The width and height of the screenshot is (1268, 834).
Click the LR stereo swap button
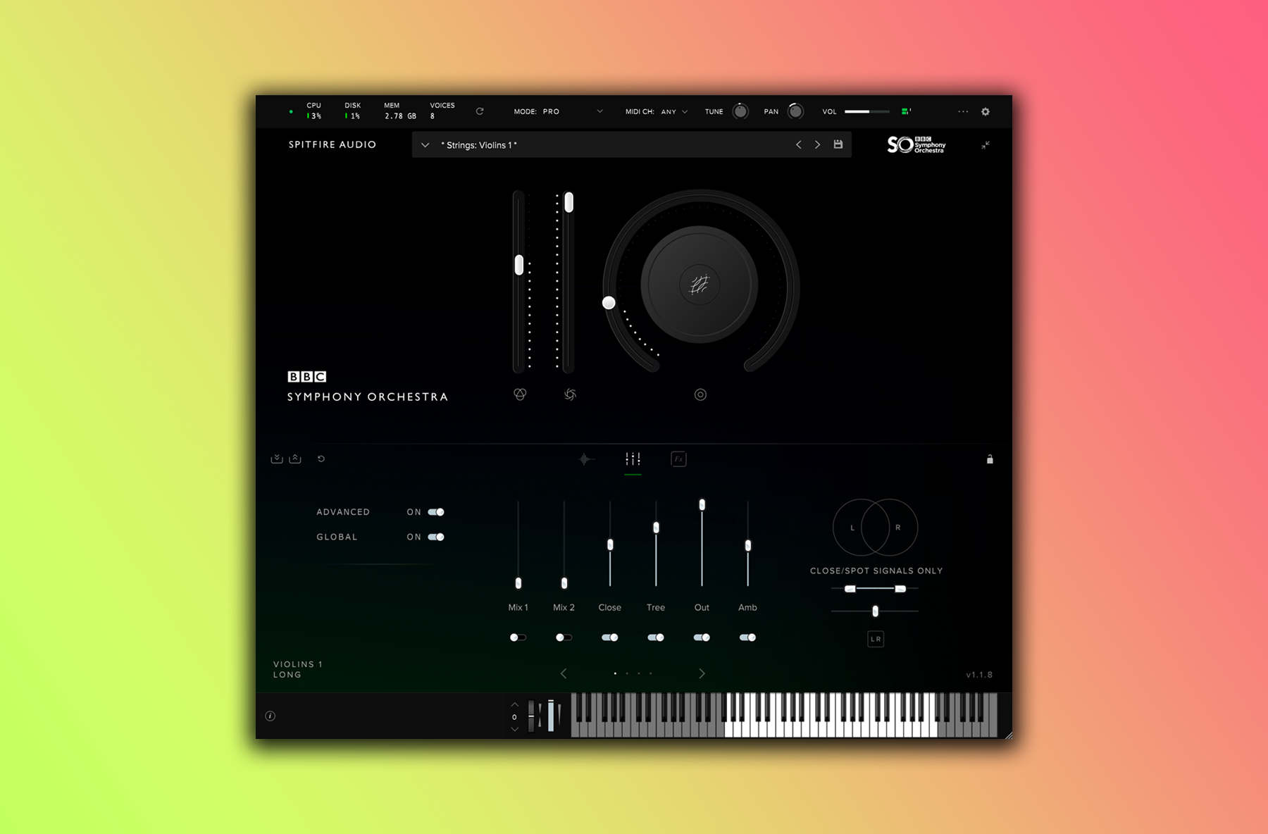coord(876,639)
